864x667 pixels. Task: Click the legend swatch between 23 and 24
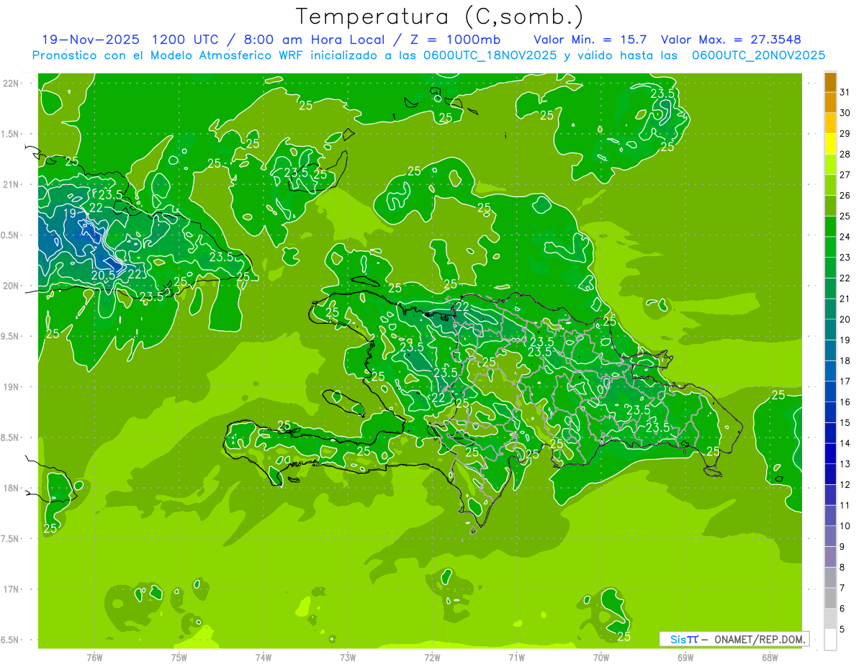pyautogui.click(x=830, y=247)
